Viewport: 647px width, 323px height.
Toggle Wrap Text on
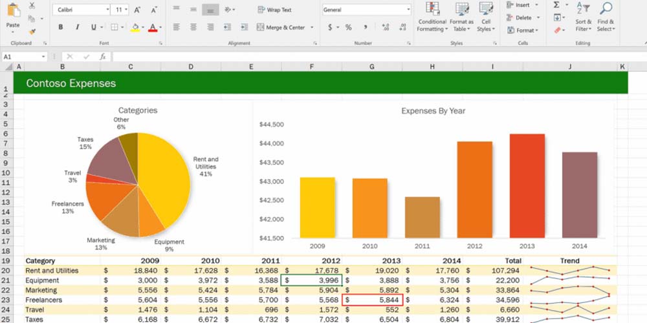(274, 10)
